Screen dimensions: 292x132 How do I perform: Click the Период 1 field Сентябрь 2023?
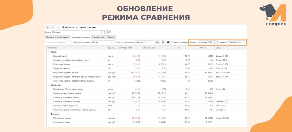pos(207,42)
